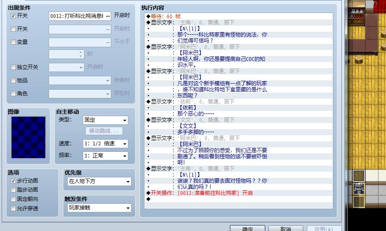
Task: Toggle the first 开关 condition checkbox
Action: coord(13,16)
